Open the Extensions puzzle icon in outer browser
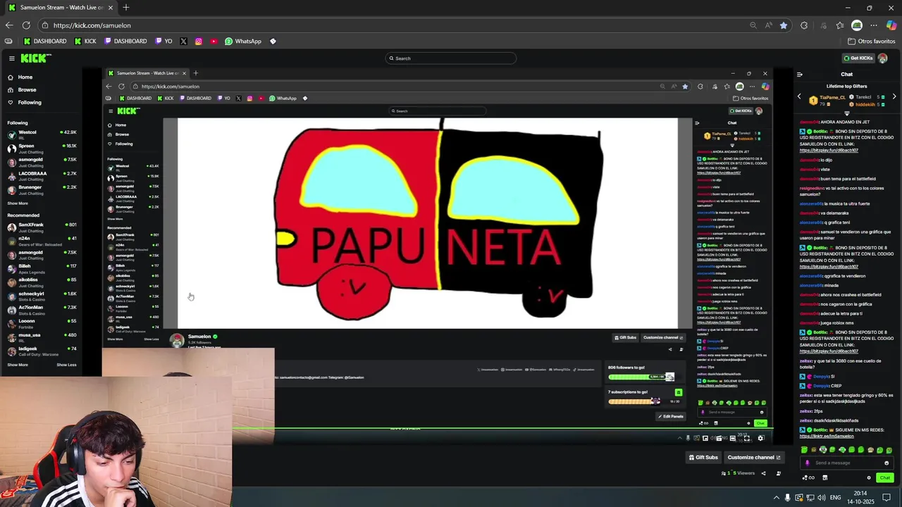Viewport: 902px width, 507px height. [x=804, y=25]
